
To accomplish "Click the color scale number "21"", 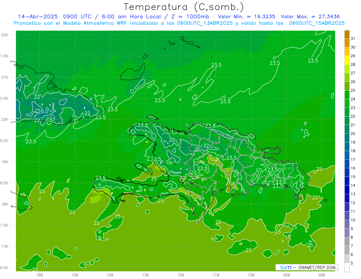I will click(x=353, y=125).
